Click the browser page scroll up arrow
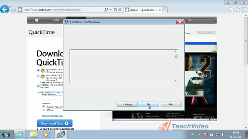Viewport: 248px width, 139px height. (x=246, y=15)
